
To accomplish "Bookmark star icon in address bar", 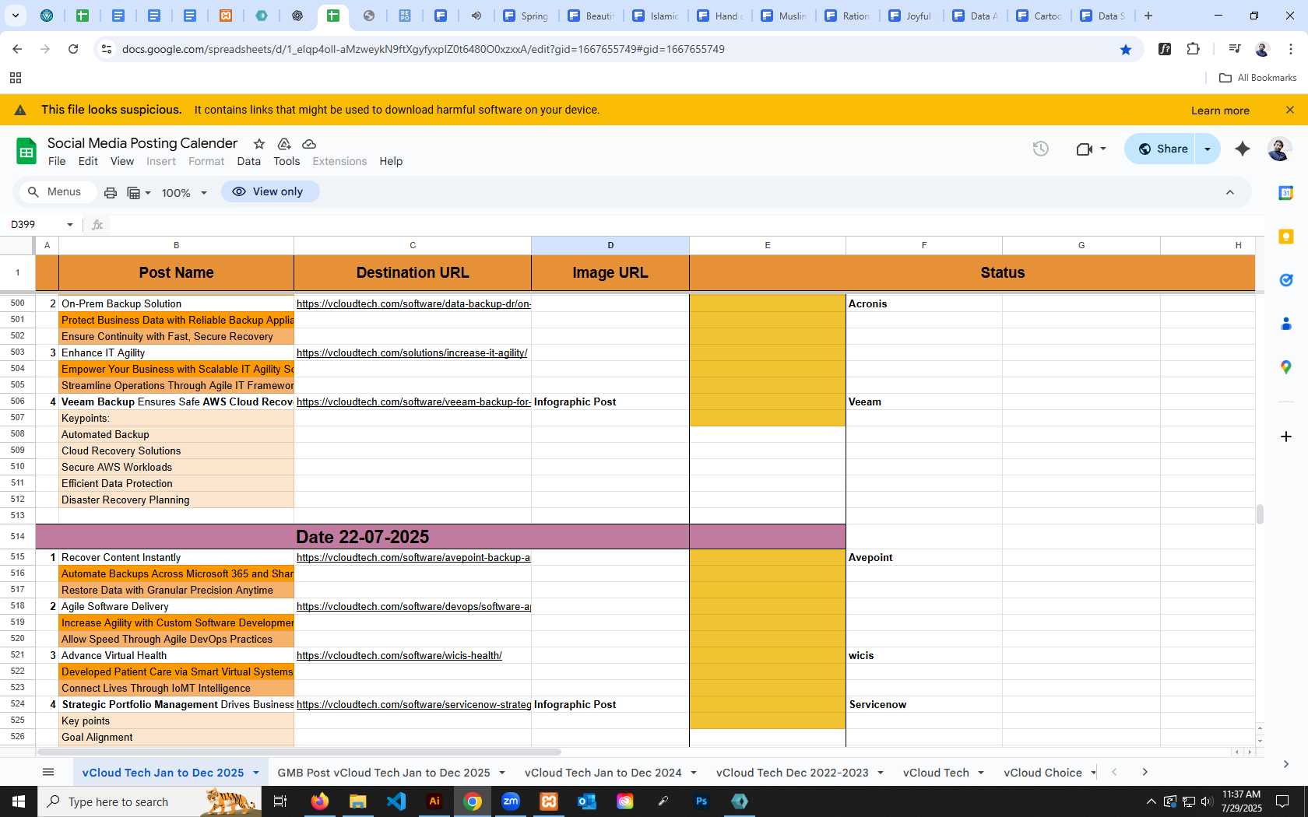I will (x=1126, y=49).
